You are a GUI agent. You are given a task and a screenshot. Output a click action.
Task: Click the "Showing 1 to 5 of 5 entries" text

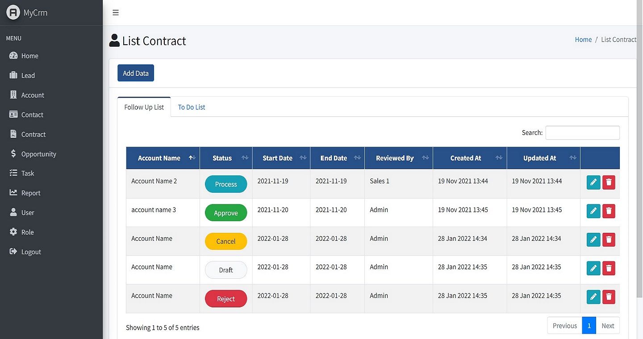[x=163, y=327]
